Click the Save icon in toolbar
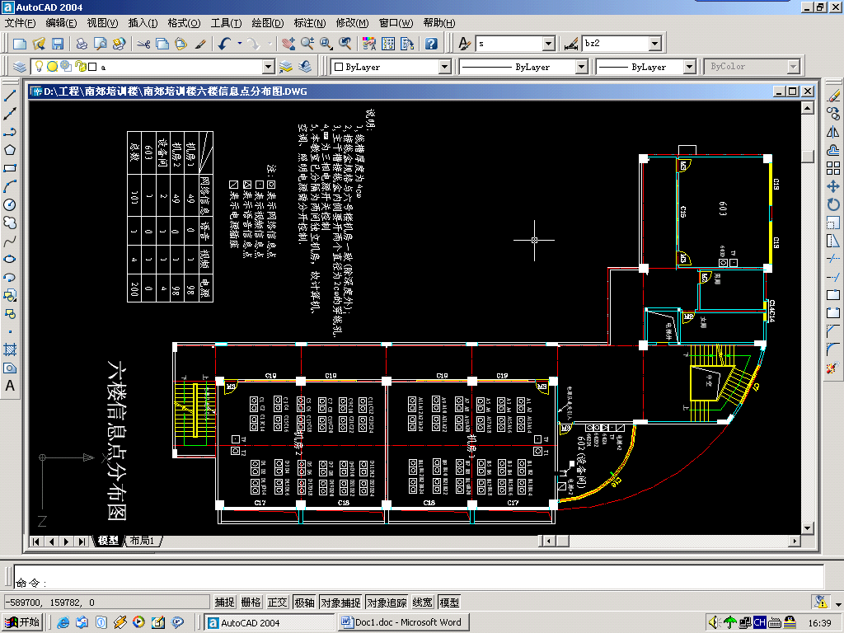This screenshot has height=633, width=844. click(58, 44)
